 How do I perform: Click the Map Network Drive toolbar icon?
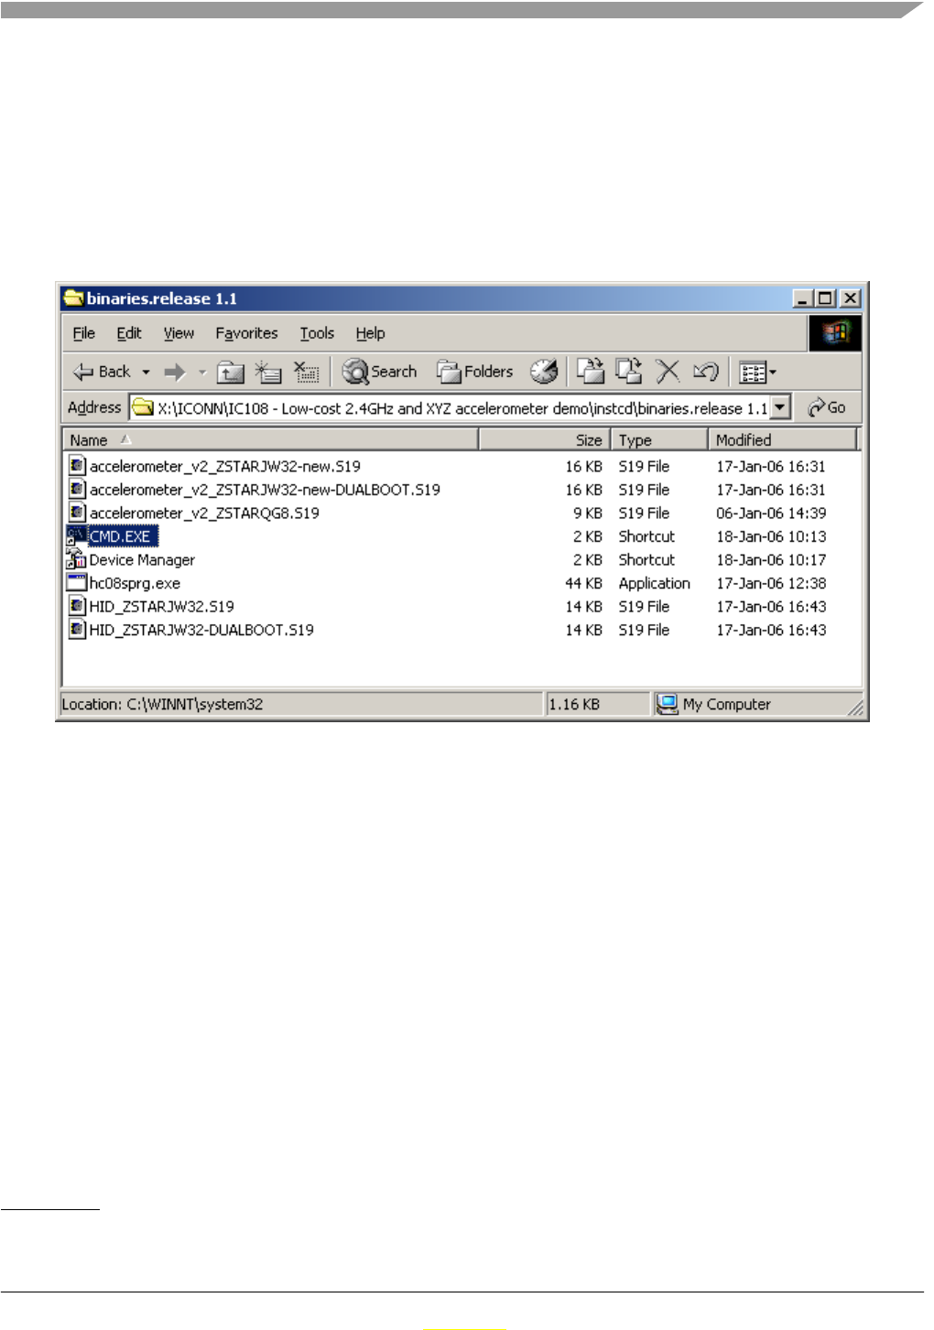[267, 373]
